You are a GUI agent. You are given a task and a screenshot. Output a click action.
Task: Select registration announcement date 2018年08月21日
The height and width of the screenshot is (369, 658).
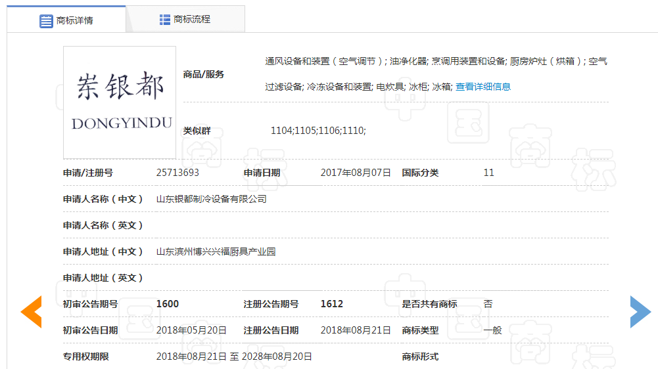tap(356, 330)
